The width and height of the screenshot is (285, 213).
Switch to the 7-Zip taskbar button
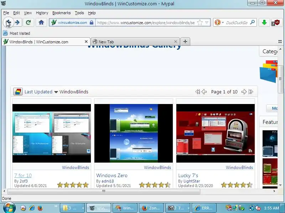tap(178, 208)
